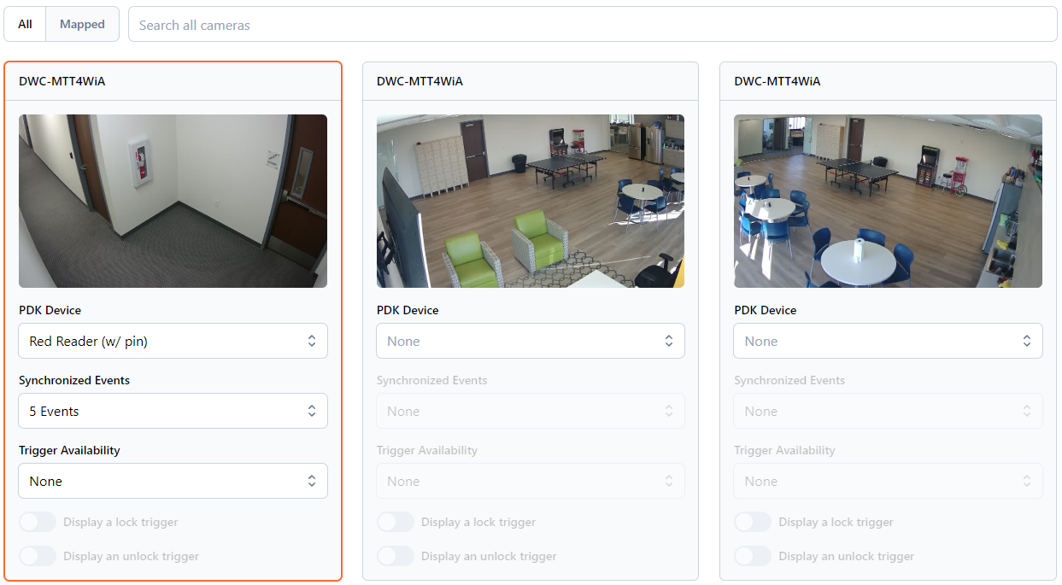
Task: Open the third card's dining tables camera thumbnail
Action: click(888, 201)
